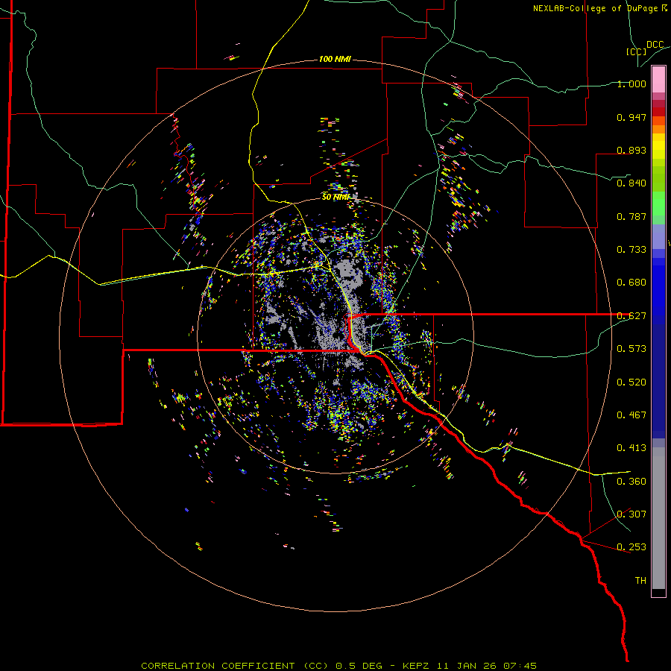Click the NEXLAB-College of DuPage label

pos(595,8)
